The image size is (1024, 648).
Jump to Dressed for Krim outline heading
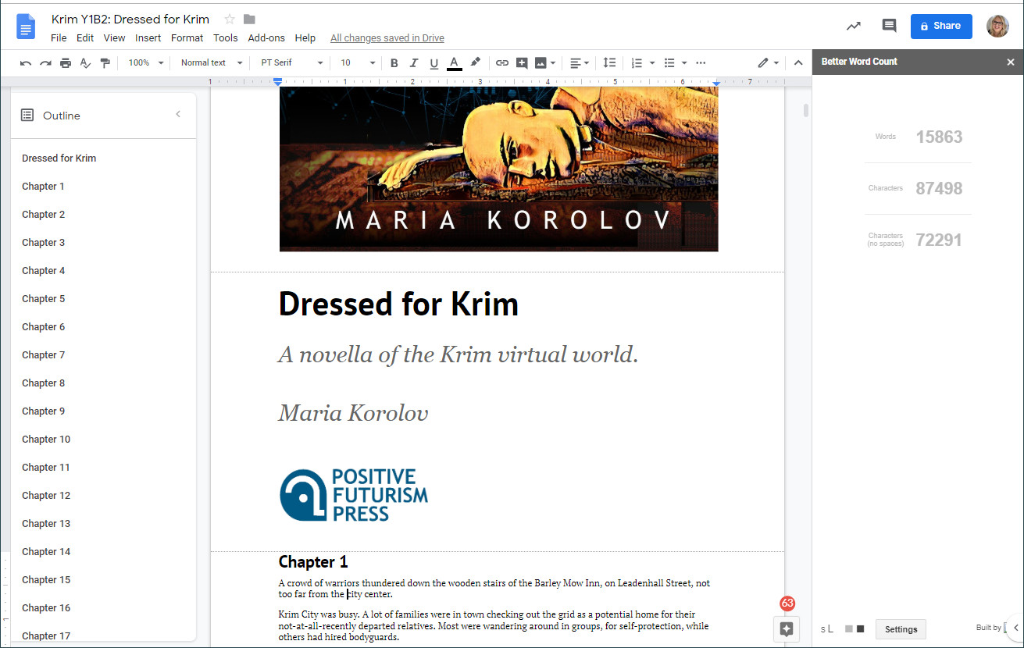tap(59, 158)
